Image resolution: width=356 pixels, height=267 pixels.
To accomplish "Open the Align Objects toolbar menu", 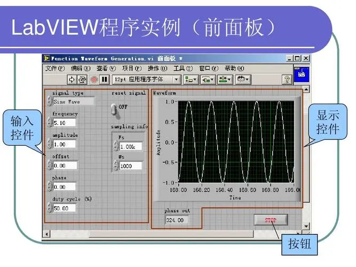I will [x=191, y=80].
